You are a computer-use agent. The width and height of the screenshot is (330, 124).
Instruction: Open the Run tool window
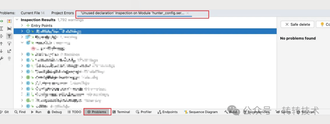(x=36, y=112)
